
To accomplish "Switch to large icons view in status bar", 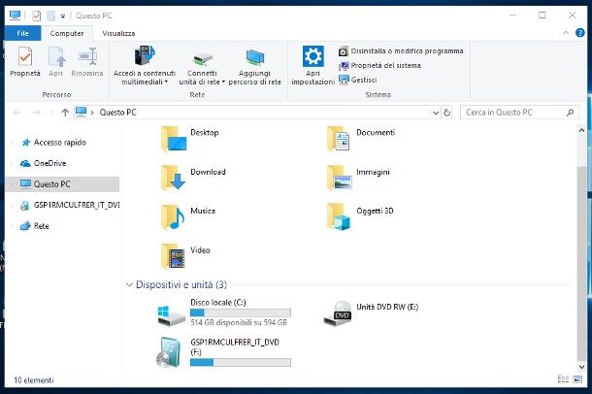I will tap(577, 379).
